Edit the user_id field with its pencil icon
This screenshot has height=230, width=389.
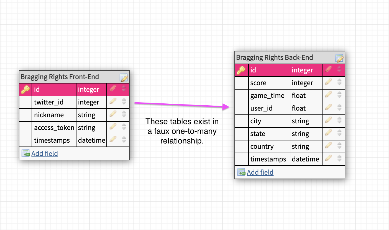[x=328, y=107]
